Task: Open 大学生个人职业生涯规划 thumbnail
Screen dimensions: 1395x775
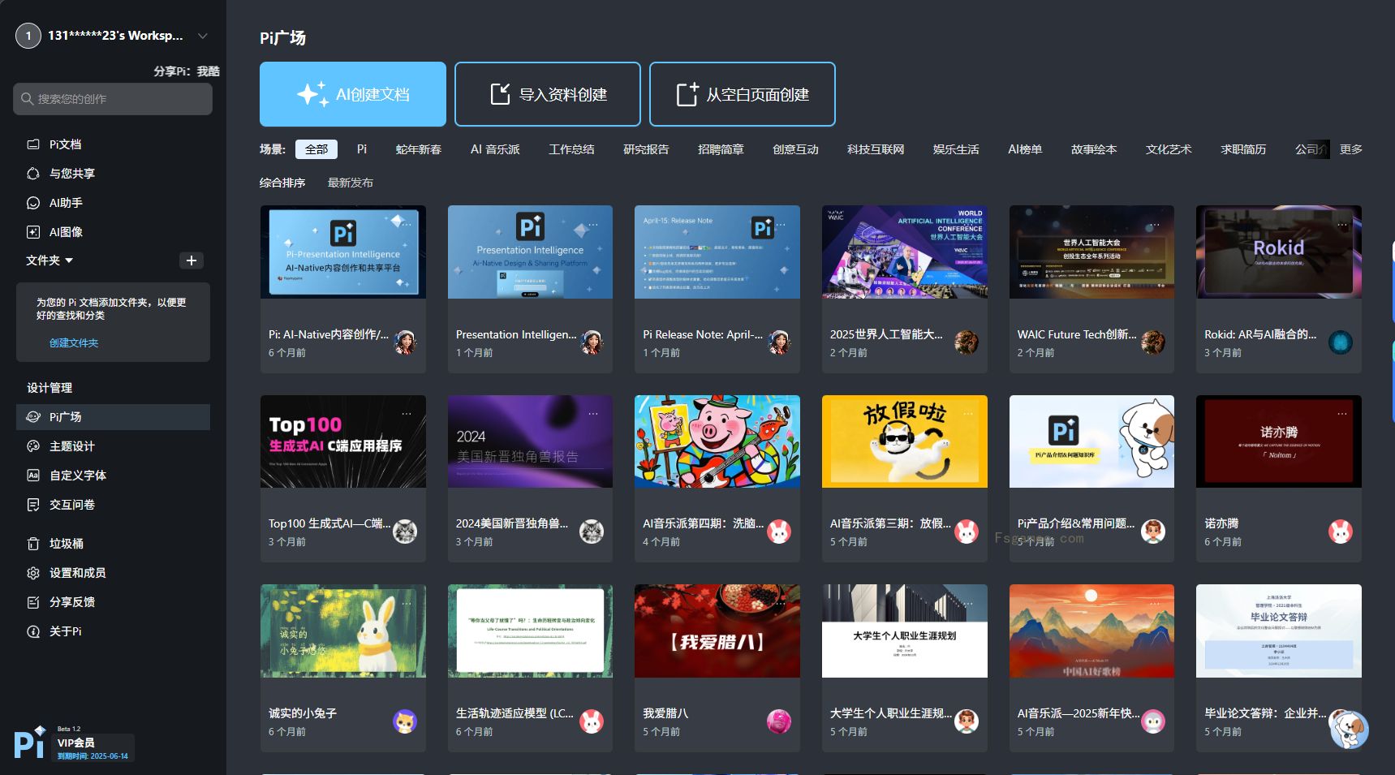Action: [x=905, y=631]
